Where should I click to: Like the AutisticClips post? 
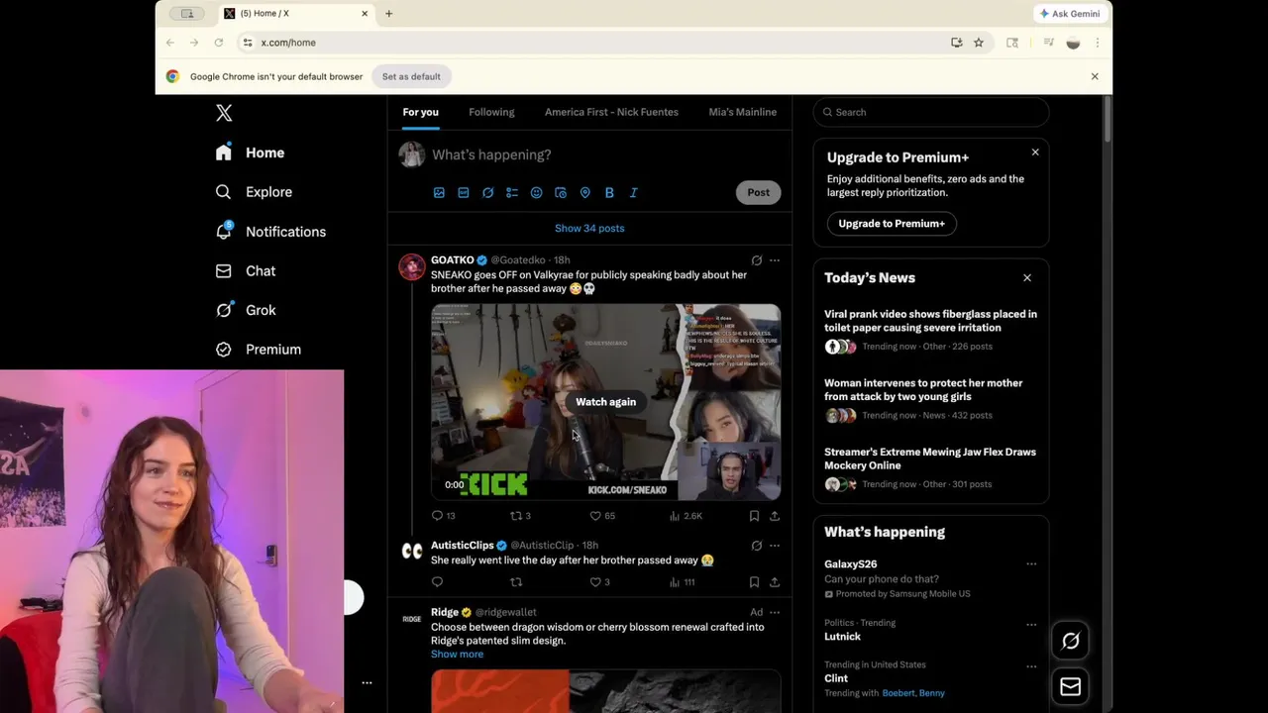pyautogui.click(x=600, y=582)
